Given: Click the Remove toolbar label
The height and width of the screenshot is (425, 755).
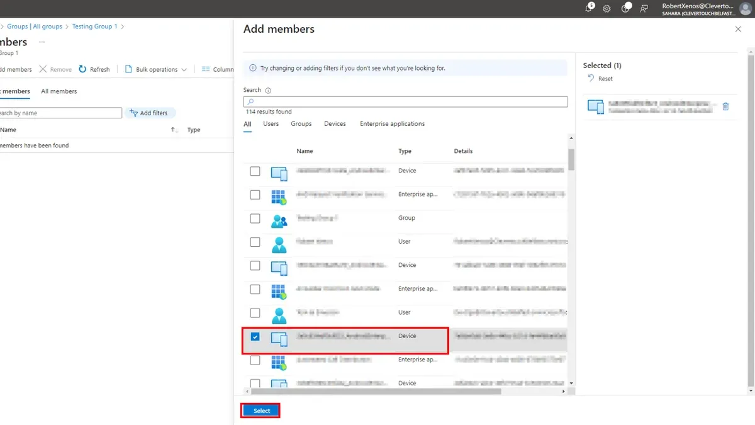Looking at the screenshot, I should point(61,69).
